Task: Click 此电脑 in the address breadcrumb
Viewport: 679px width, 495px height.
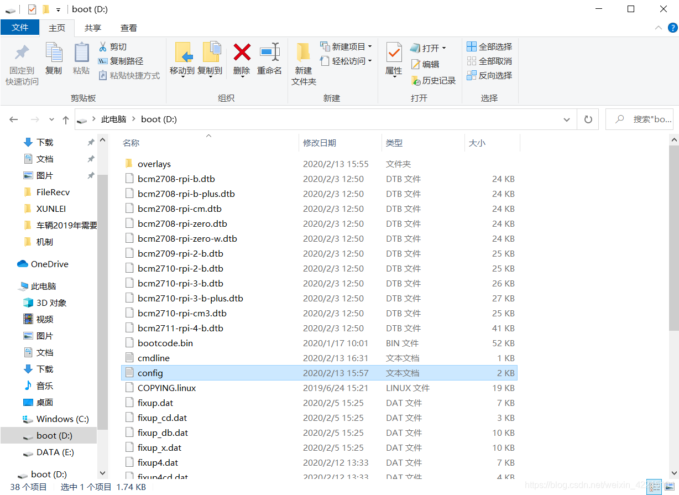Action: pos(113,119)
